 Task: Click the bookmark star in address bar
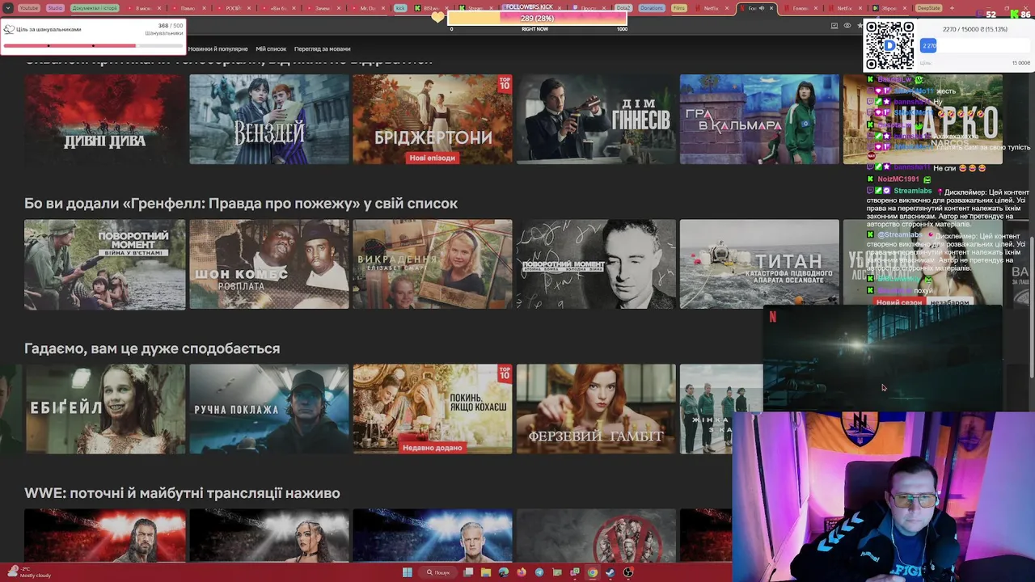pyautogui.click(x=860, y=26)
